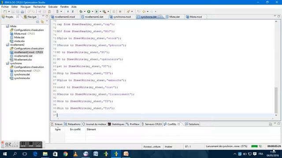The image size is (282, 158).
Task: Click the Print toolbar icon
Action: pyautogui.click(x=22, y=12)
